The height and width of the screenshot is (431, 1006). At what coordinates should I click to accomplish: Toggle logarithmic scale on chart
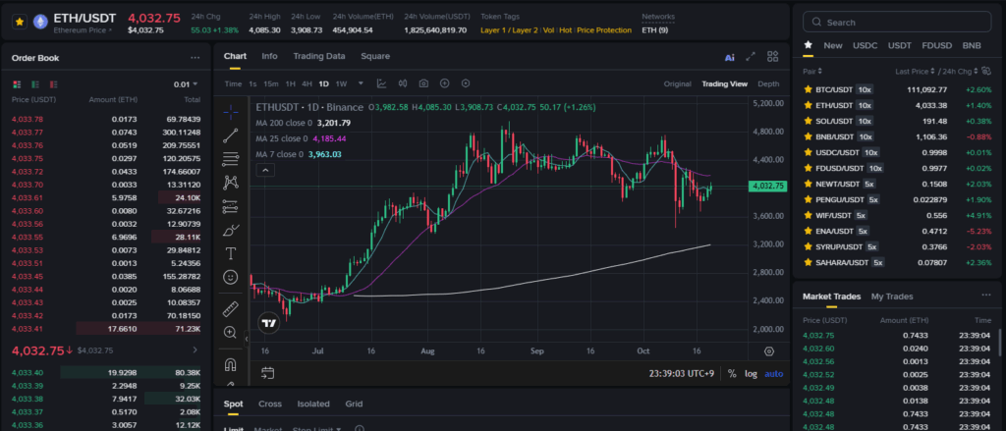752,373
